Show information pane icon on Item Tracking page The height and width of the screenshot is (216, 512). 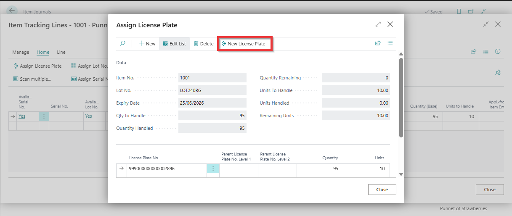(x=498, y=52)
